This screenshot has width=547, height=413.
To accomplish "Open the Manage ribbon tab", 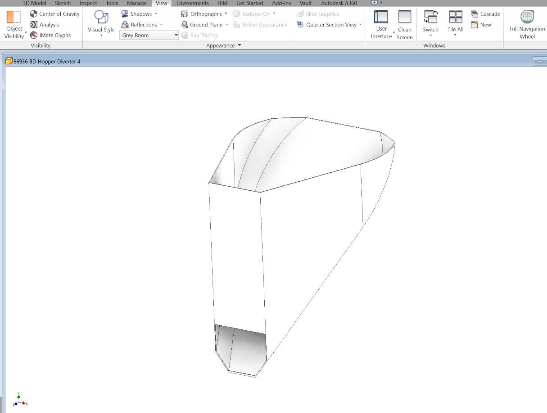I will pos(137,3).
